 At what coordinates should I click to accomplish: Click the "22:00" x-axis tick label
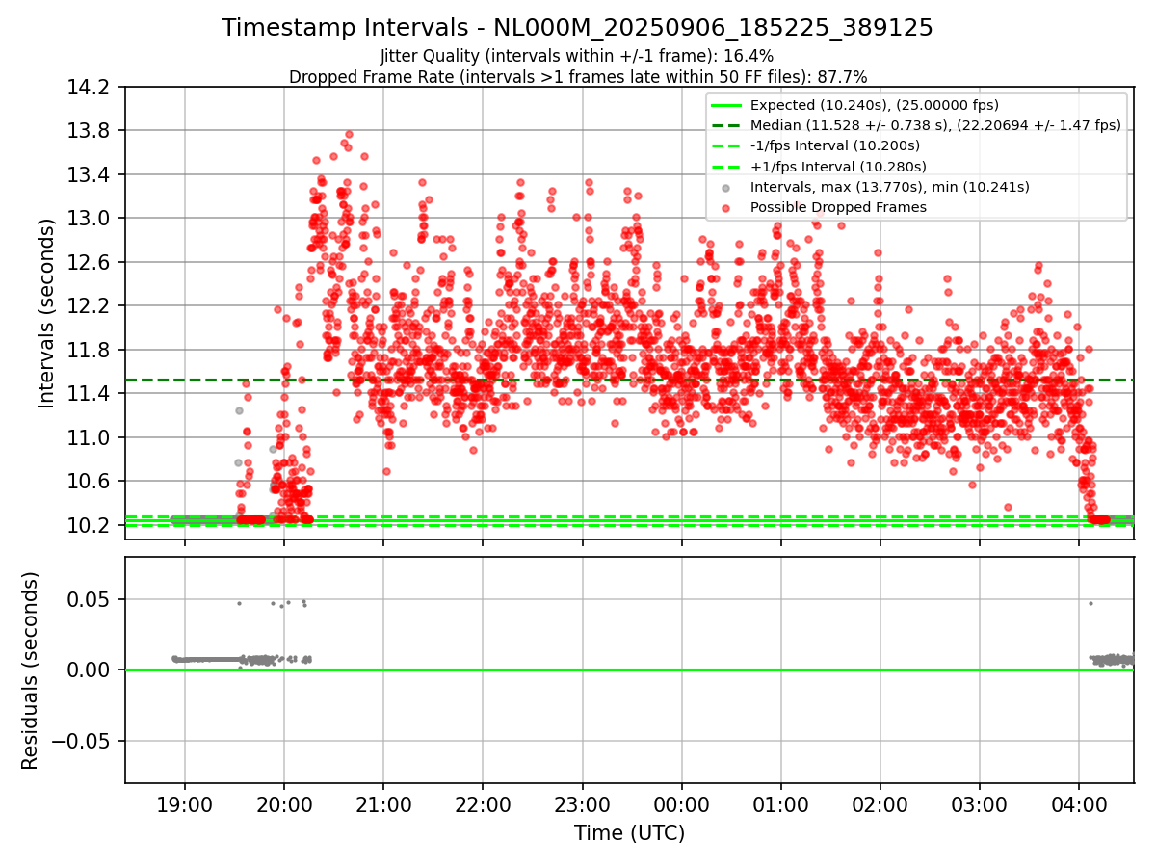coord(483,804)
